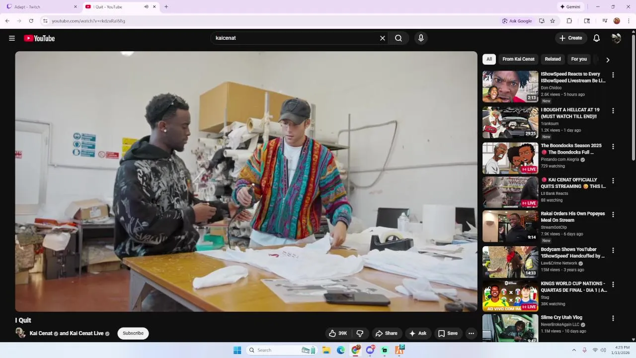
Task: Open IShowSpeed Reacts video thumbnail
Action: [x=510, y=87]
